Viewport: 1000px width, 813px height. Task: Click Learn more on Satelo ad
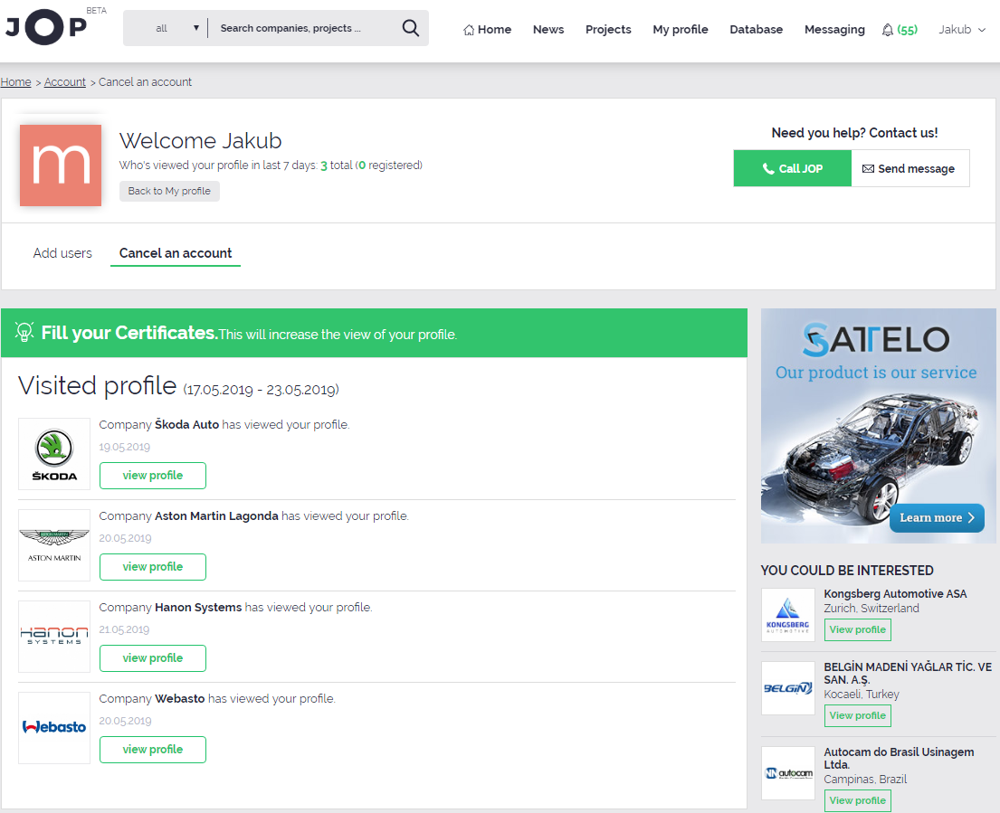point(937,517)
